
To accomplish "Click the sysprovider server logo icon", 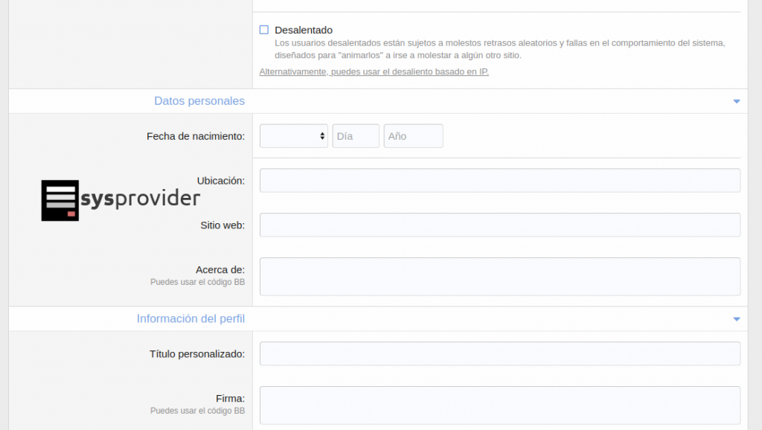I will [x=60, y=200].
